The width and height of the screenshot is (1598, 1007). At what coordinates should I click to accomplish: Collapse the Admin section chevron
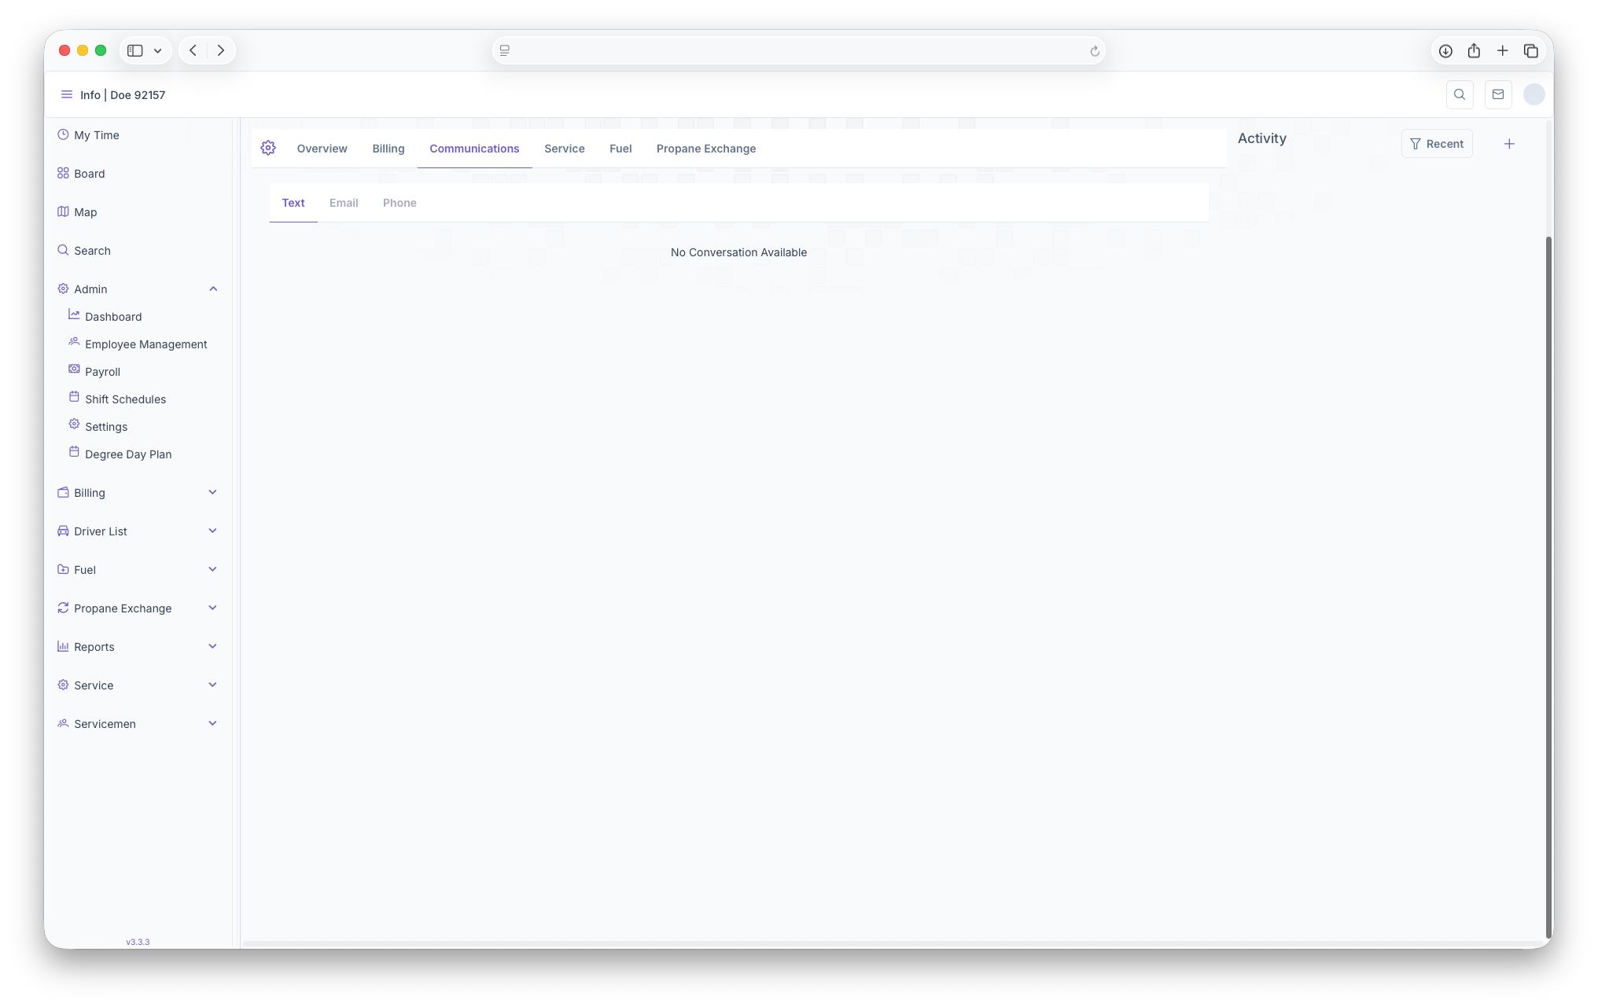point(213,289)
